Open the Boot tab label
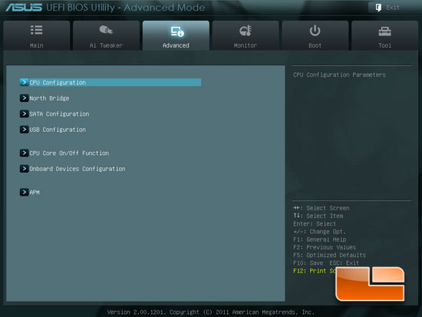 click(x=315, y=45)
